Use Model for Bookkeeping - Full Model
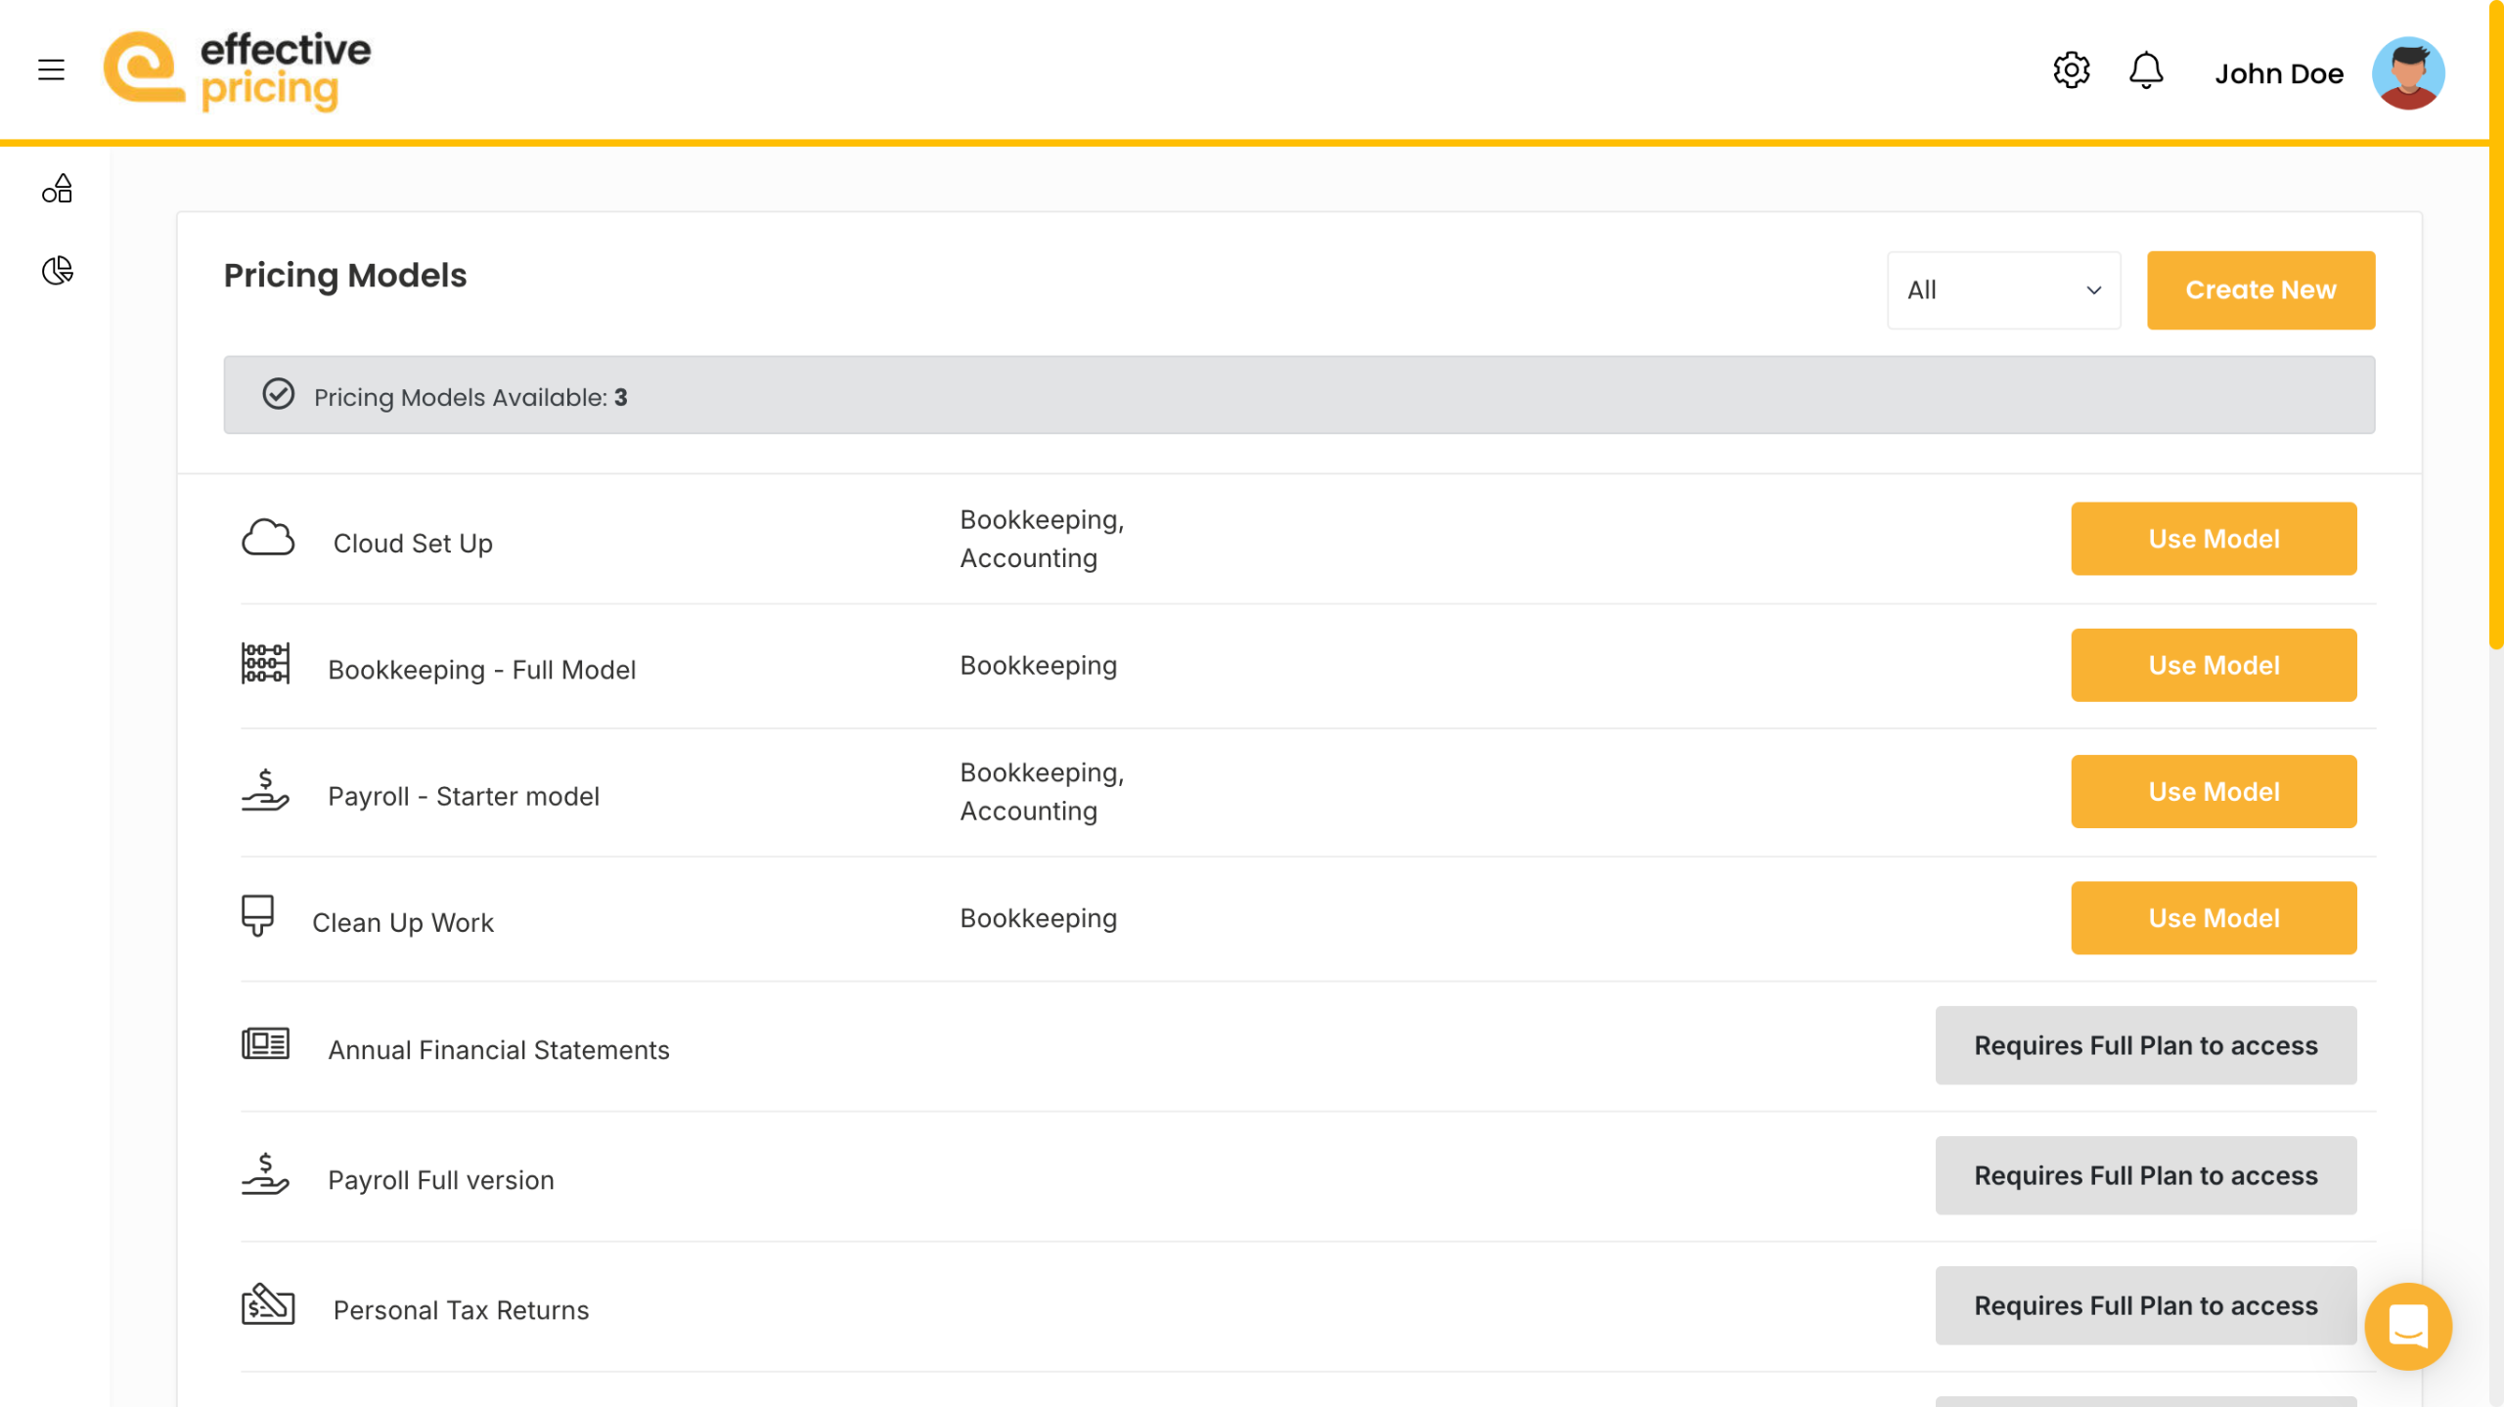The height and width of the screenshot is (1407, 2504). (x=2213, y=665)
